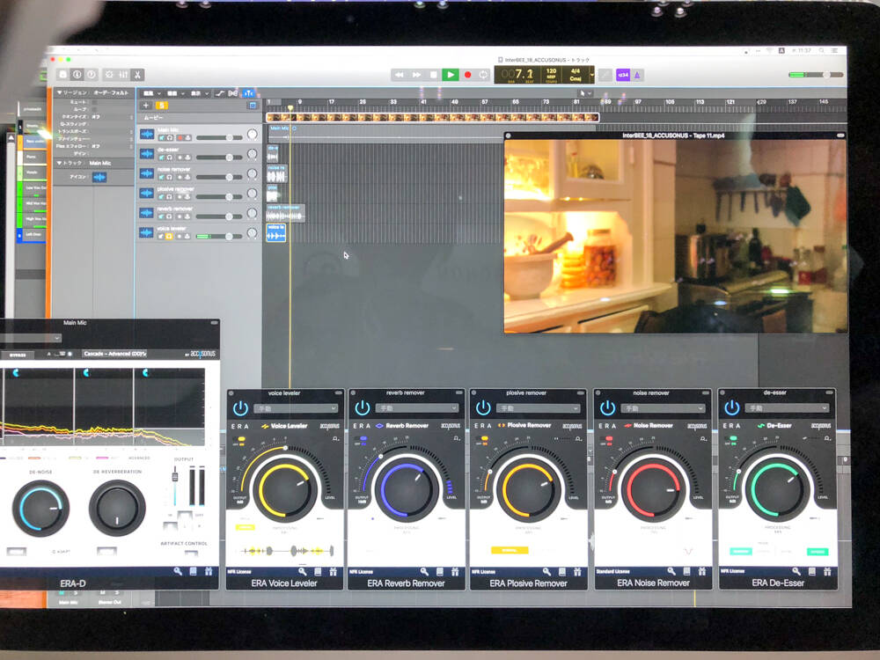Open the first menu in the tracks area menu bar

coord(151,93)
